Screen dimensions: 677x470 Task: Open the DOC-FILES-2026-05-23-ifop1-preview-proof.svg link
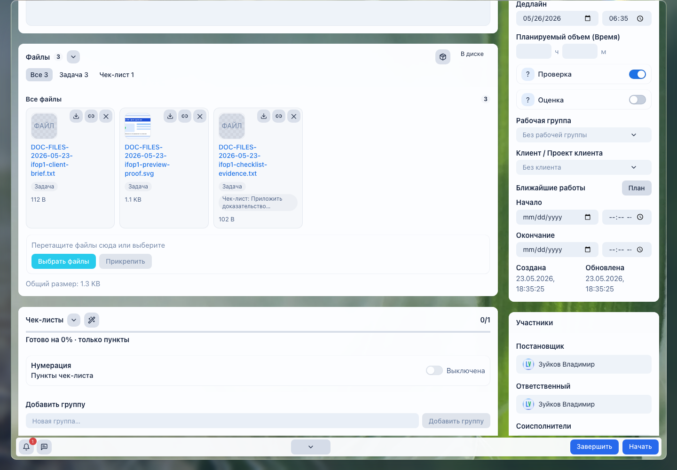coord(147,160)
